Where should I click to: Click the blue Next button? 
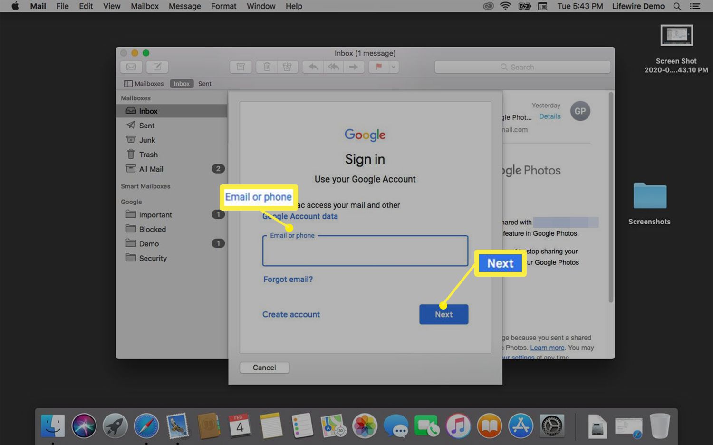point(443,314)
